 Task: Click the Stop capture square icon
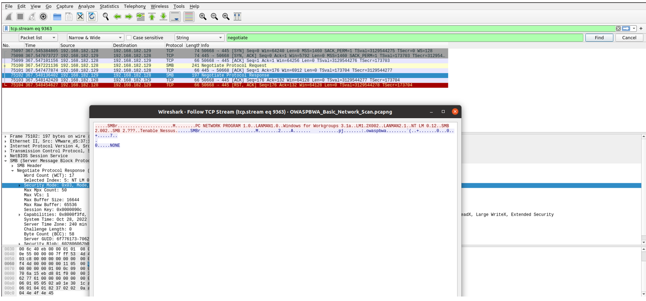20,17
